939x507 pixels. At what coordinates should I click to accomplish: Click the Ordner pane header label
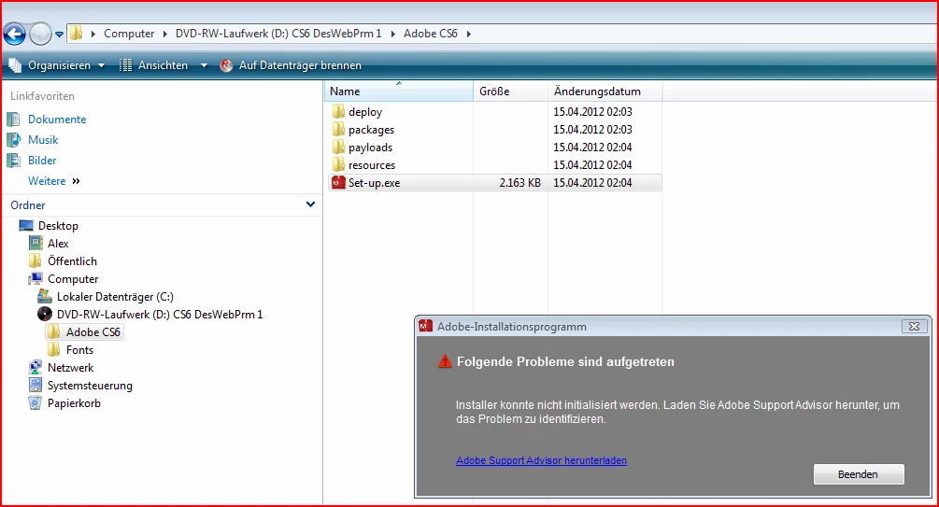[x=27, y=204]
